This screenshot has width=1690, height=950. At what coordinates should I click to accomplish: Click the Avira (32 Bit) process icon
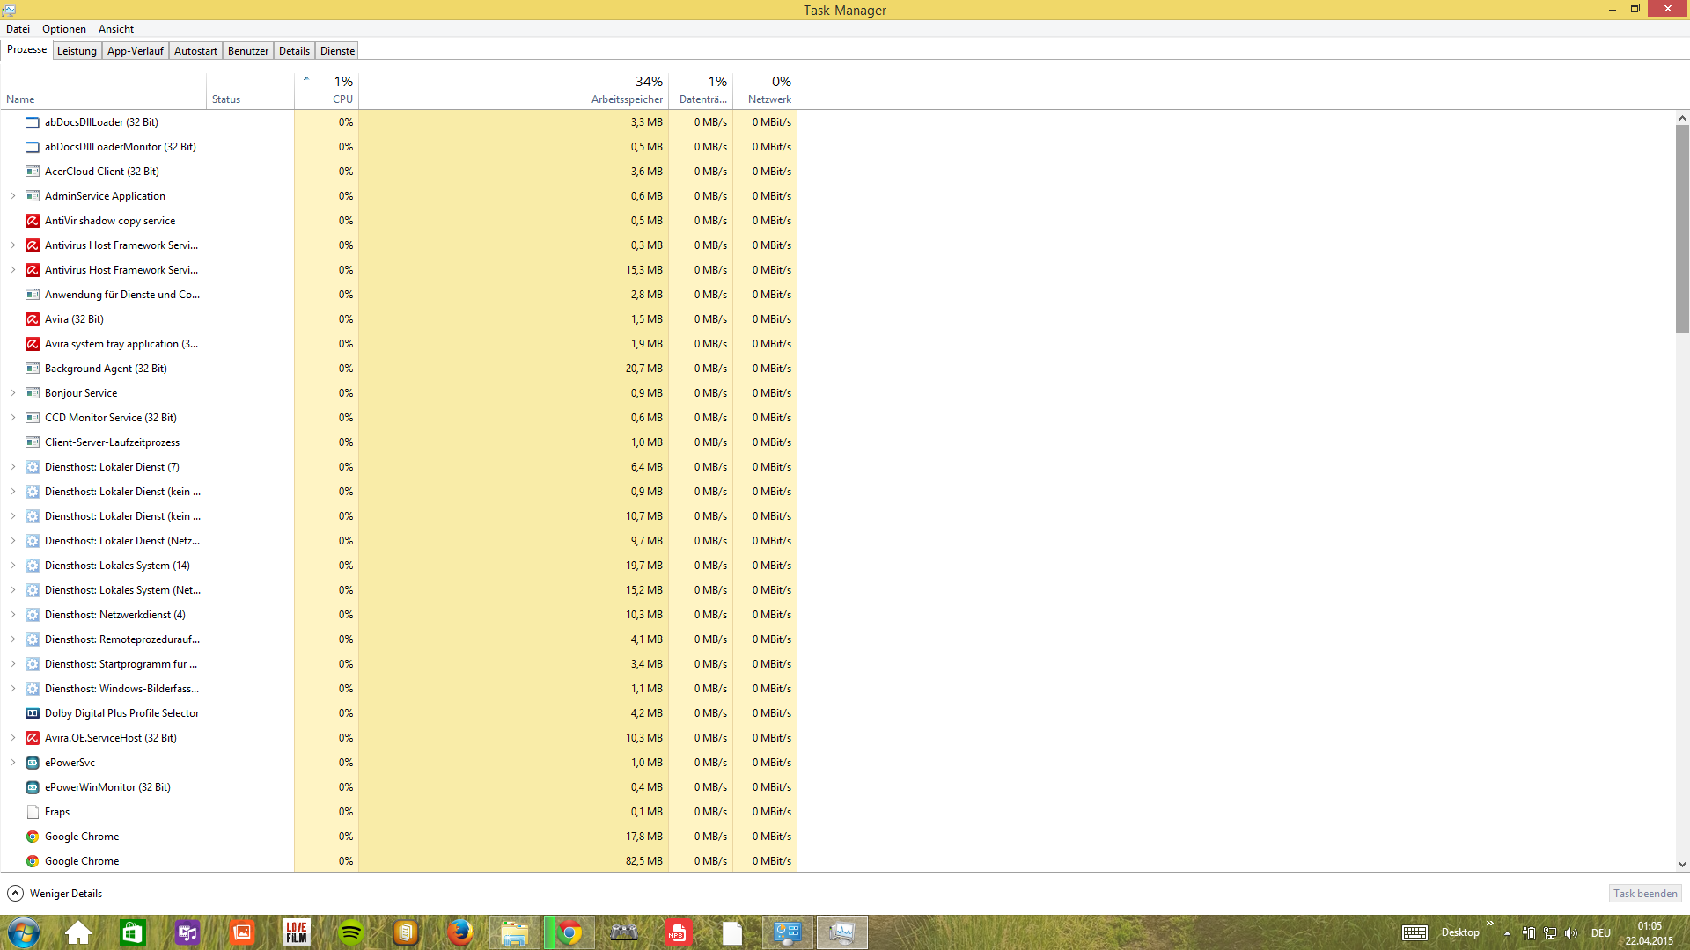tap(33, 319)
